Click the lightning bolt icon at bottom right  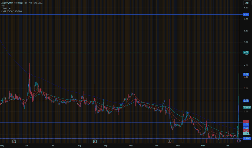(239, 141)
